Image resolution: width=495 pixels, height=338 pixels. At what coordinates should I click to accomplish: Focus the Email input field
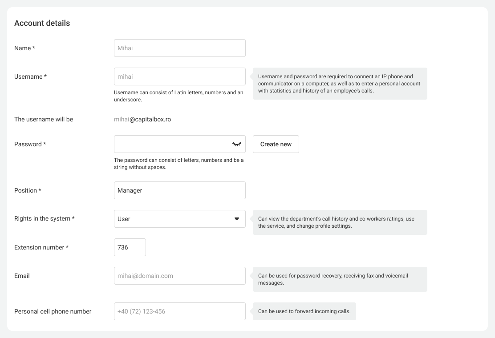coord(179,276)
